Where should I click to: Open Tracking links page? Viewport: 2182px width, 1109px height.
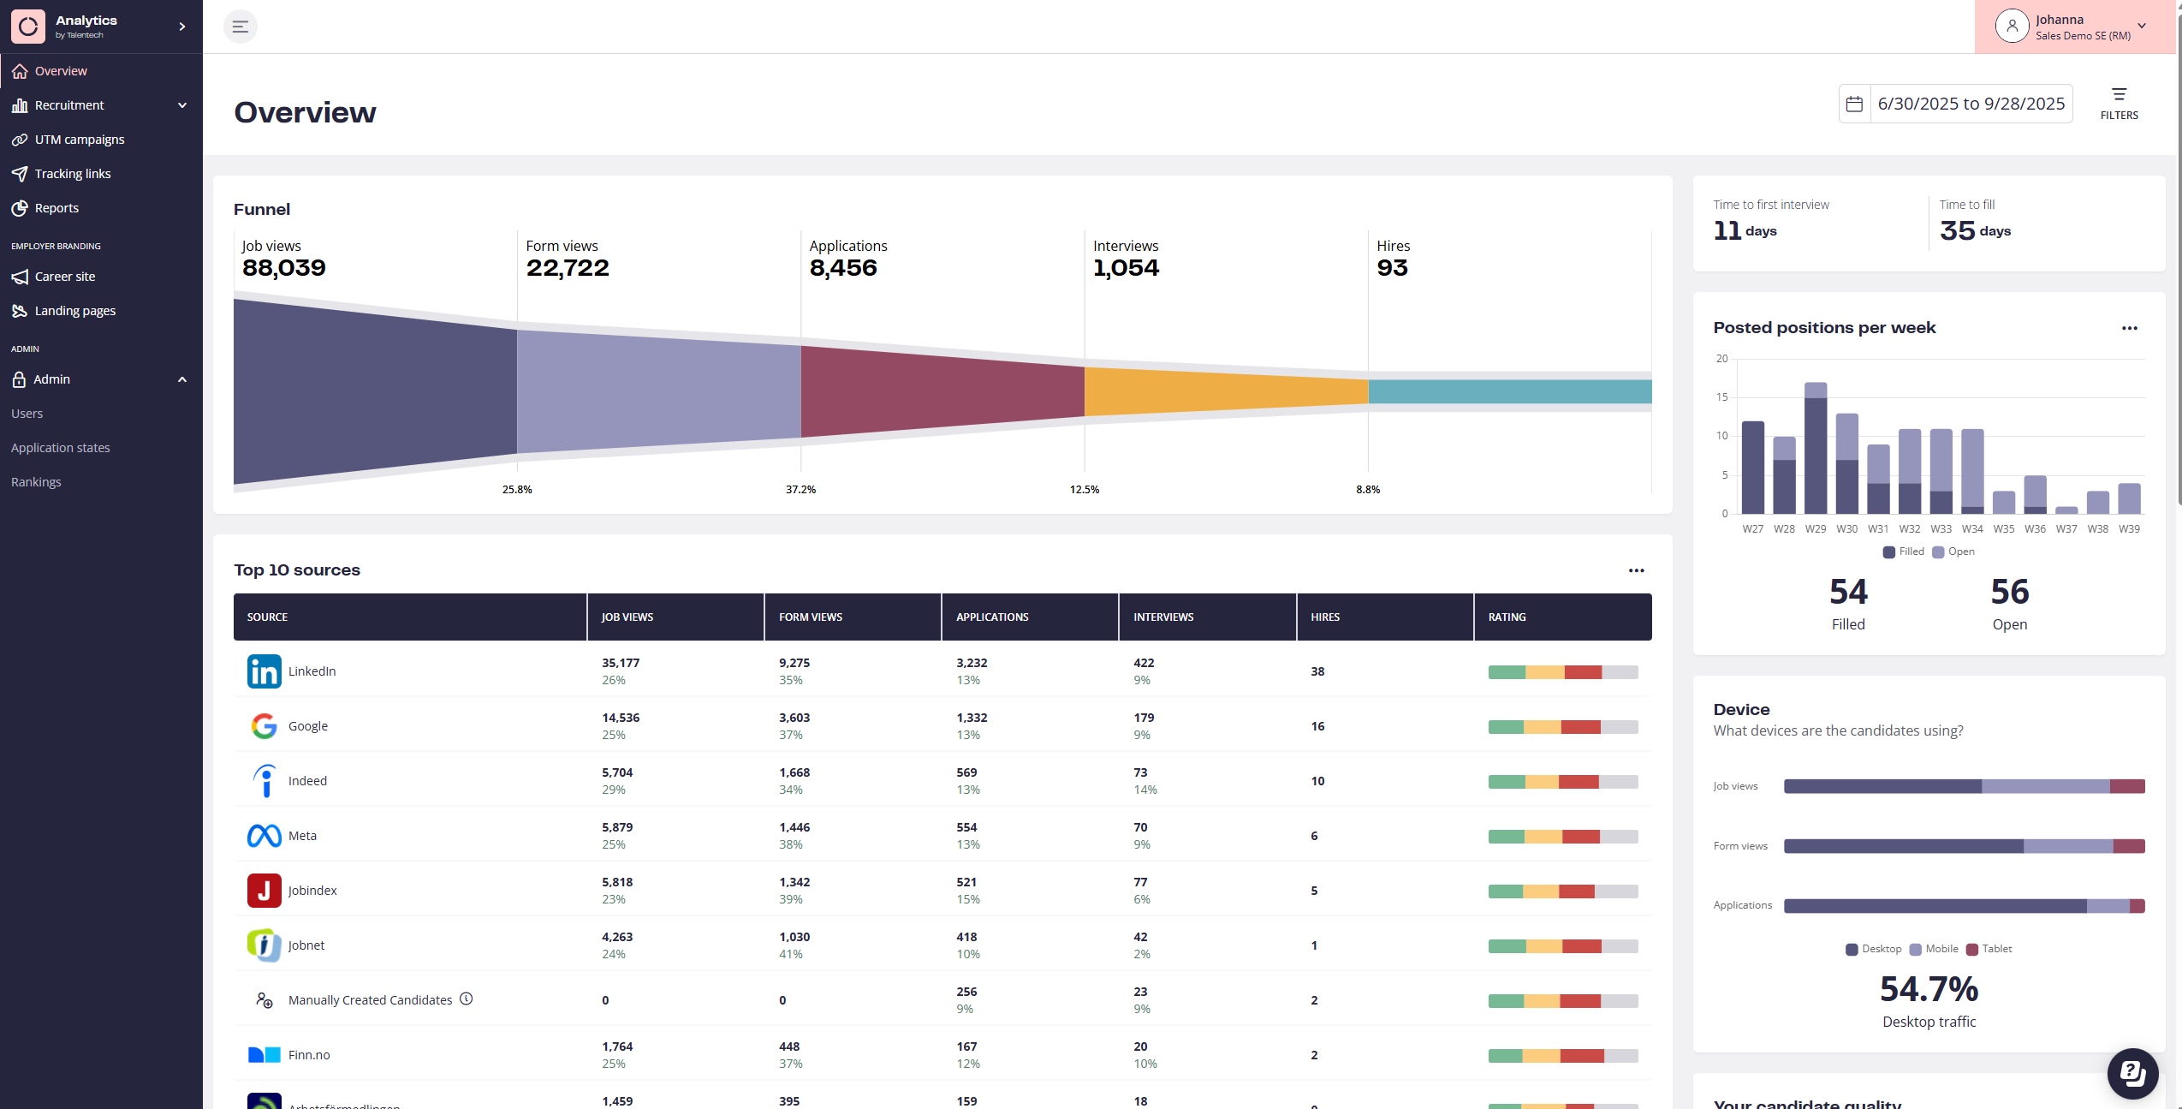[x=72, y=174]
